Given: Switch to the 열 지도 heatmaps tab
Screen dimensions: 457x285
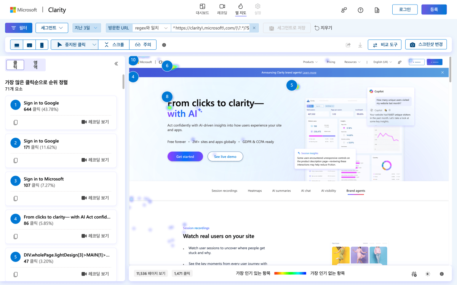Looking at the screenshot, I should [241, 9].
